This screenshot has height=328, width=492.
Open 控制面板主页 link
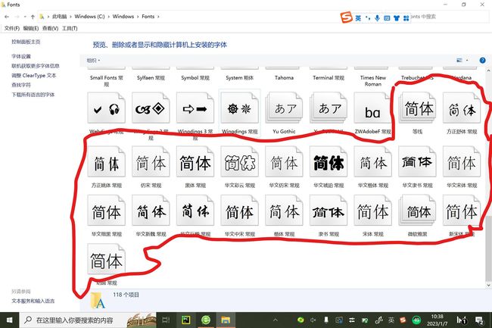[26, 42]
